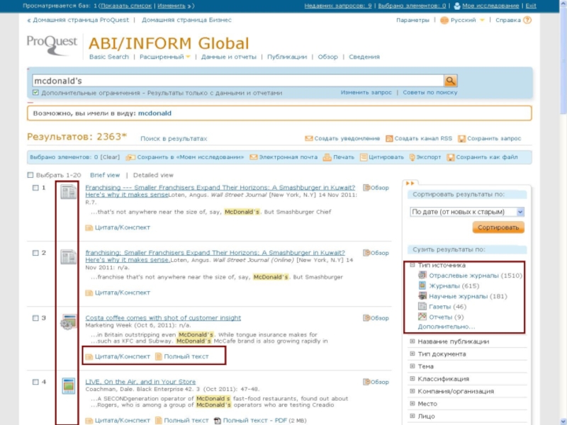This screenshot has width=567, height=425.
Task: Click Советы по поиску link
Action: point(430,93)
